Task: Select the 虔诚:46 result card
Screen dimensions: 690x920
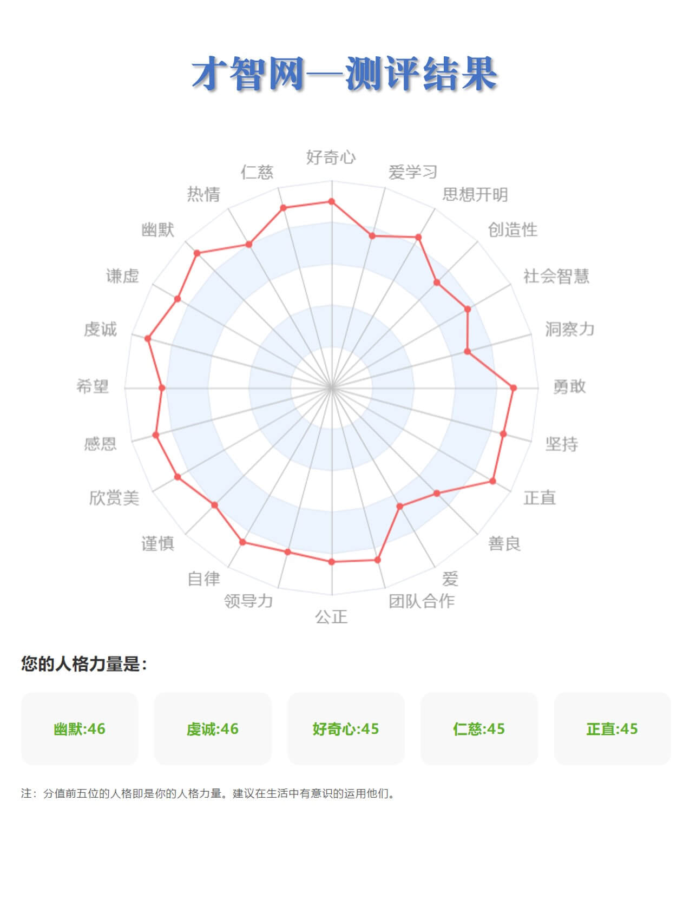Action: pos(213,728)
